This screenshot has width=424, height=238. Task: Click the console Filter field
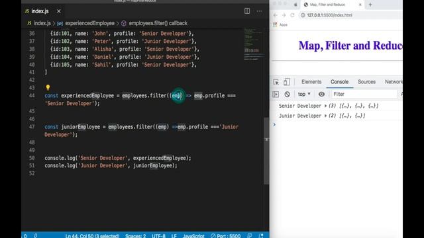click(x=364, y=94)
